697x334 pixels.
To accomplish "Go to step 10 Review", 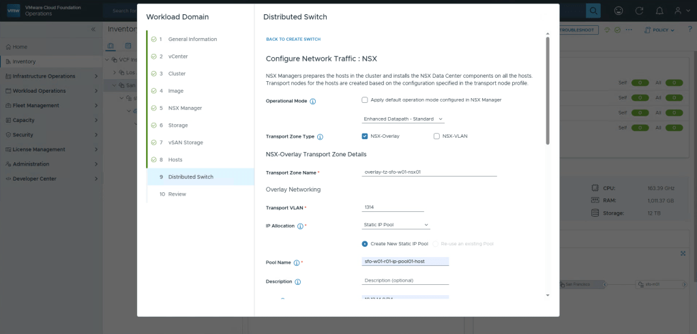I will click(176, 194).
